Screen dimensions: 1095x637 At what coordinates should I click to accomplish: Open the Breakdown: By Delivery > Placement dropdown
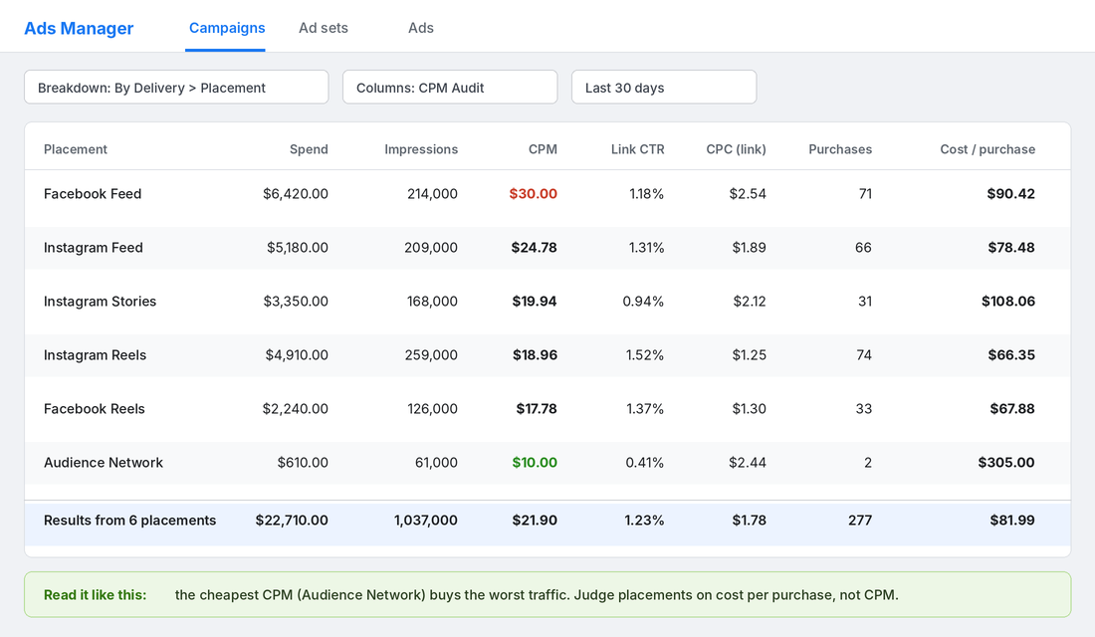point(176,88)
